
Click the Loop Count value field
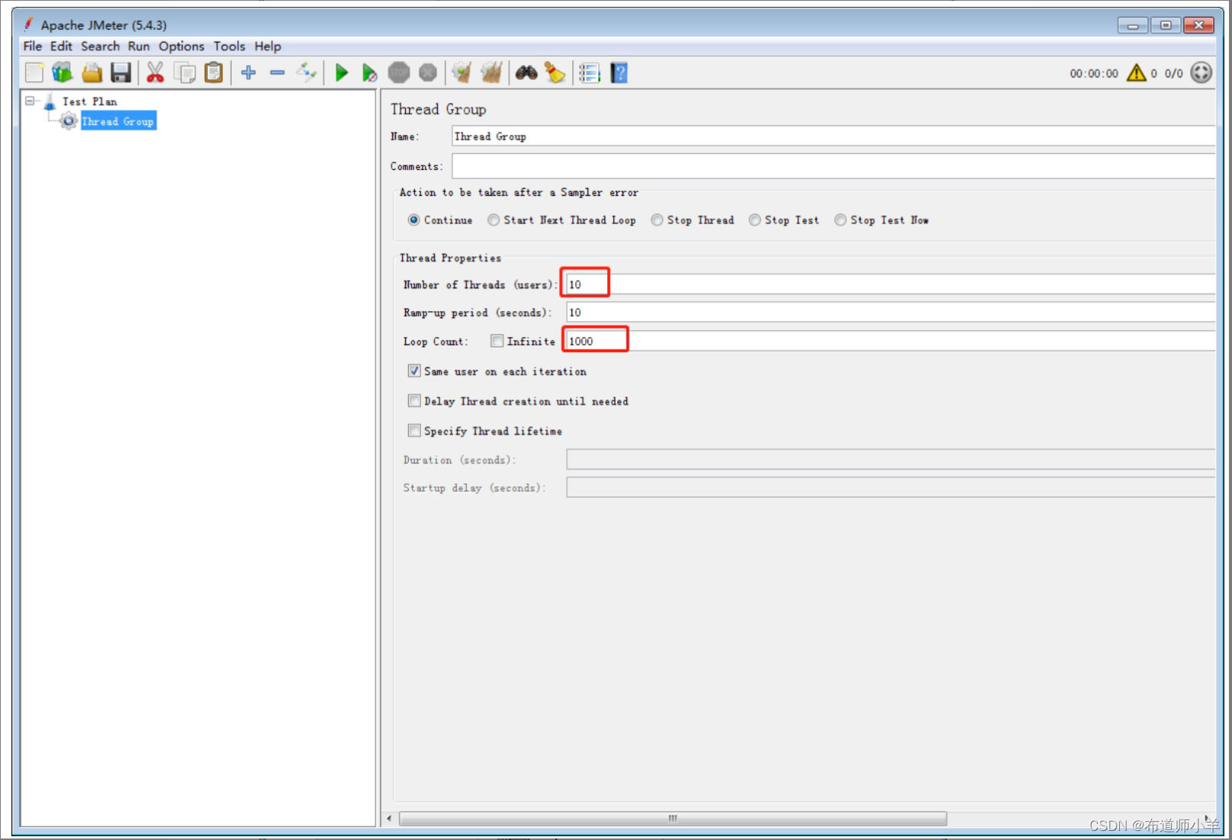pyautogui.click(x=890, y=341)
